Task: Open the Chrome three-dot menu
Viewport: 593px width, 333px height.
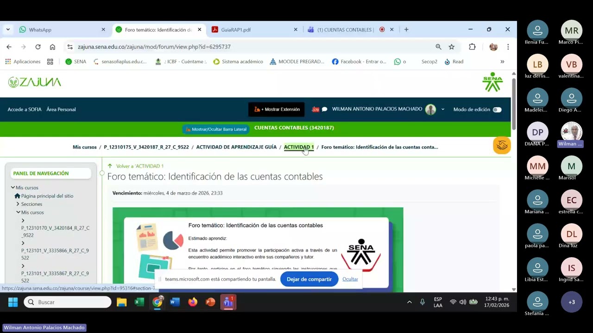Action: 508,47
